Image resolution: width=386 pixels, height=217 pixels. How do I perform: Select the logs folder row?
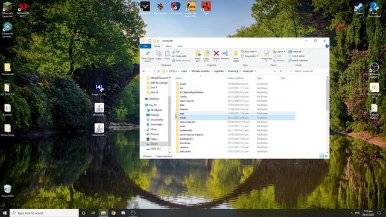coord(235,113)
